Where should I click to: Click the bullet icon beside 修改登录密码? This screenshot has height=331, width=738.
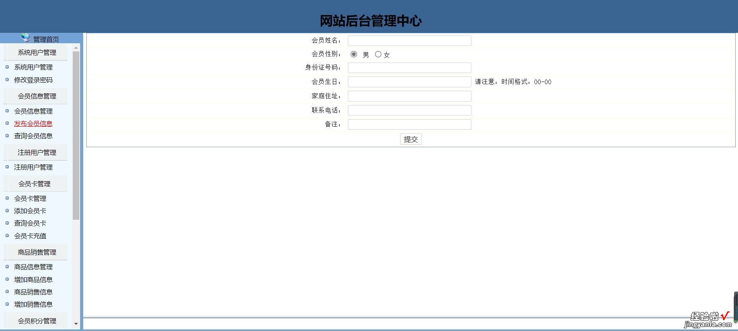click(7, 80)
